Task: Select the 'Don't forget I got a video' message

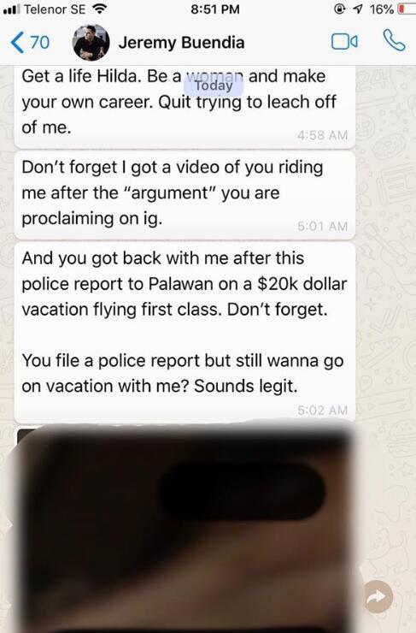Action: coord(185,195)
